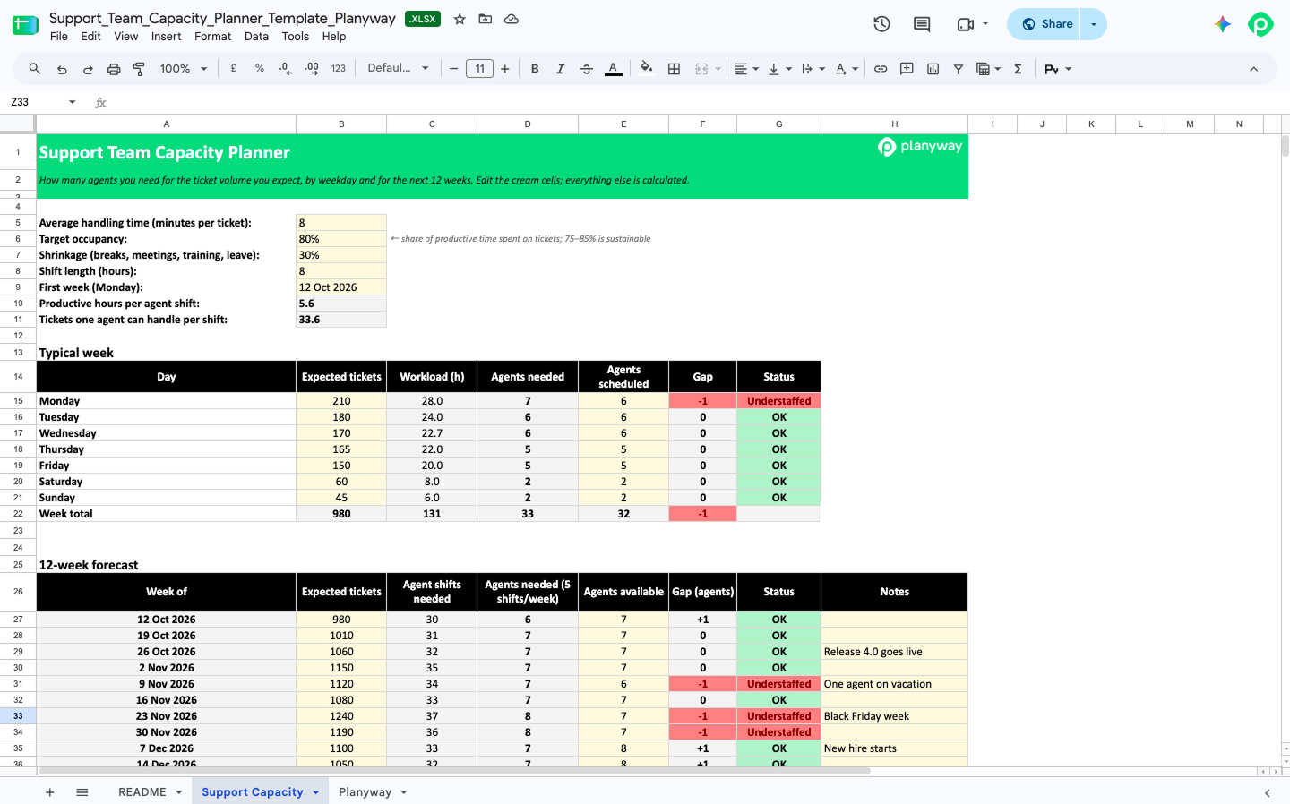Toggle bold formatting
The image size is (1290, 804).
click(535, 69)
